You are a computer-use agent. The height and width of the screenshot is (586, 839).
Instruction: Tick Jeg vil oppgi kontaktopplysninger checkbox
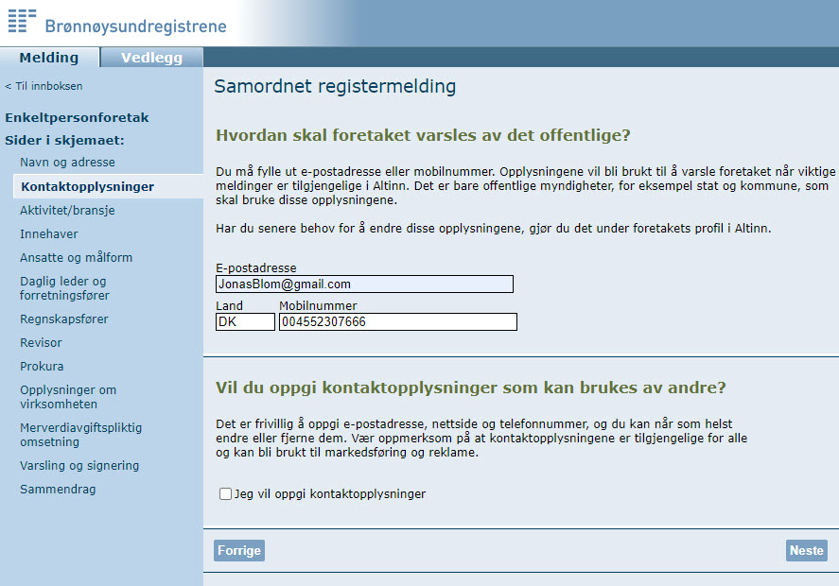(x=225, y=493)
